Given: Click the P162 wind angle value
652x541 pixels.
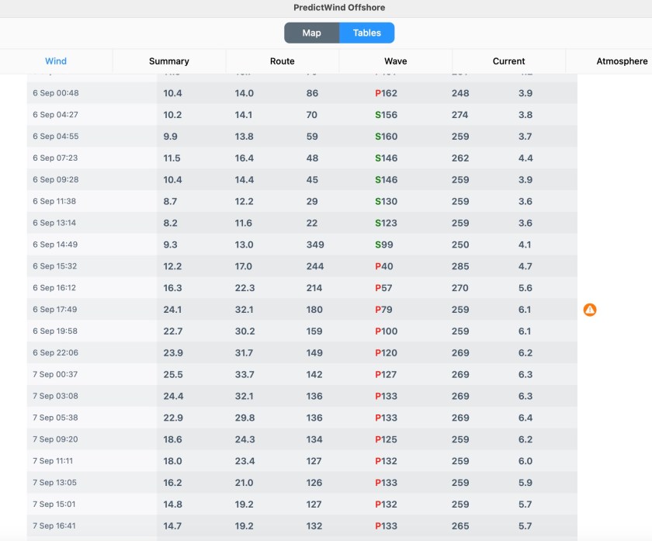Looking at the screenshot, I should pyautogui.click(x=386, y=93).
